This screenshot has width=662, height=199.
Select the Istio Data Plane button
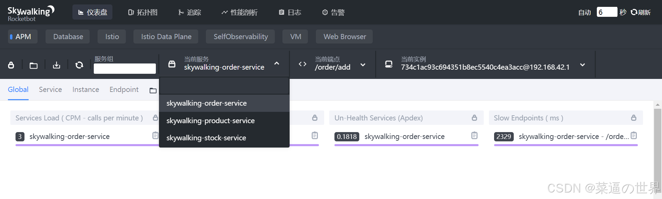click(166, 37)
